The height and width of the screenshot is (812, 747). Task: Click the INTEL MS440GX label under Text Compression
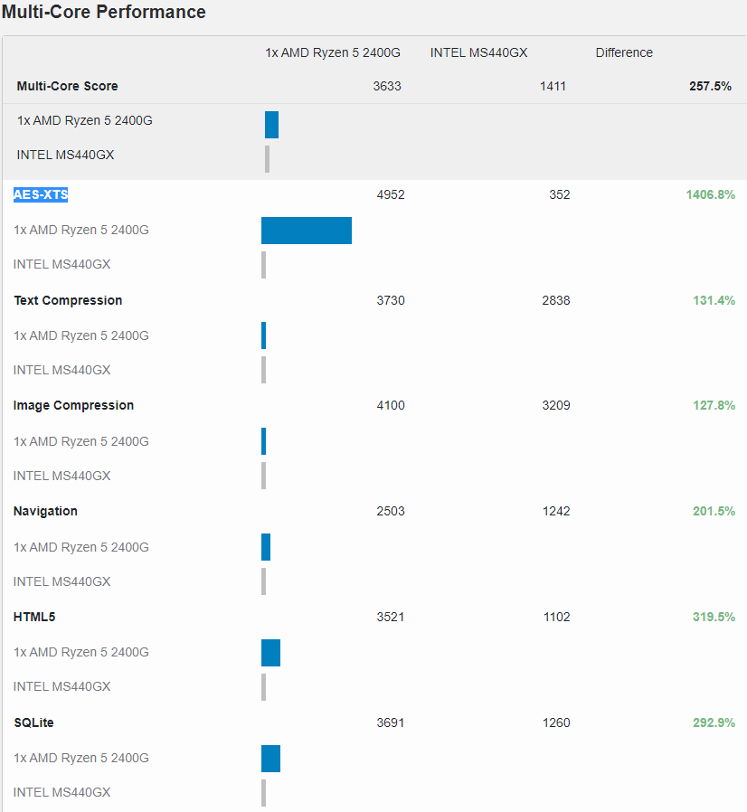pos(61,370)
